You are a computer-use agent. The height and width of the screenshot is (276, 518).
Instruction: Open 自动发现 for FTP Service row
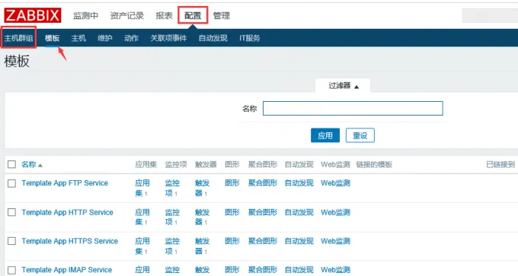[x=299, y=183]
